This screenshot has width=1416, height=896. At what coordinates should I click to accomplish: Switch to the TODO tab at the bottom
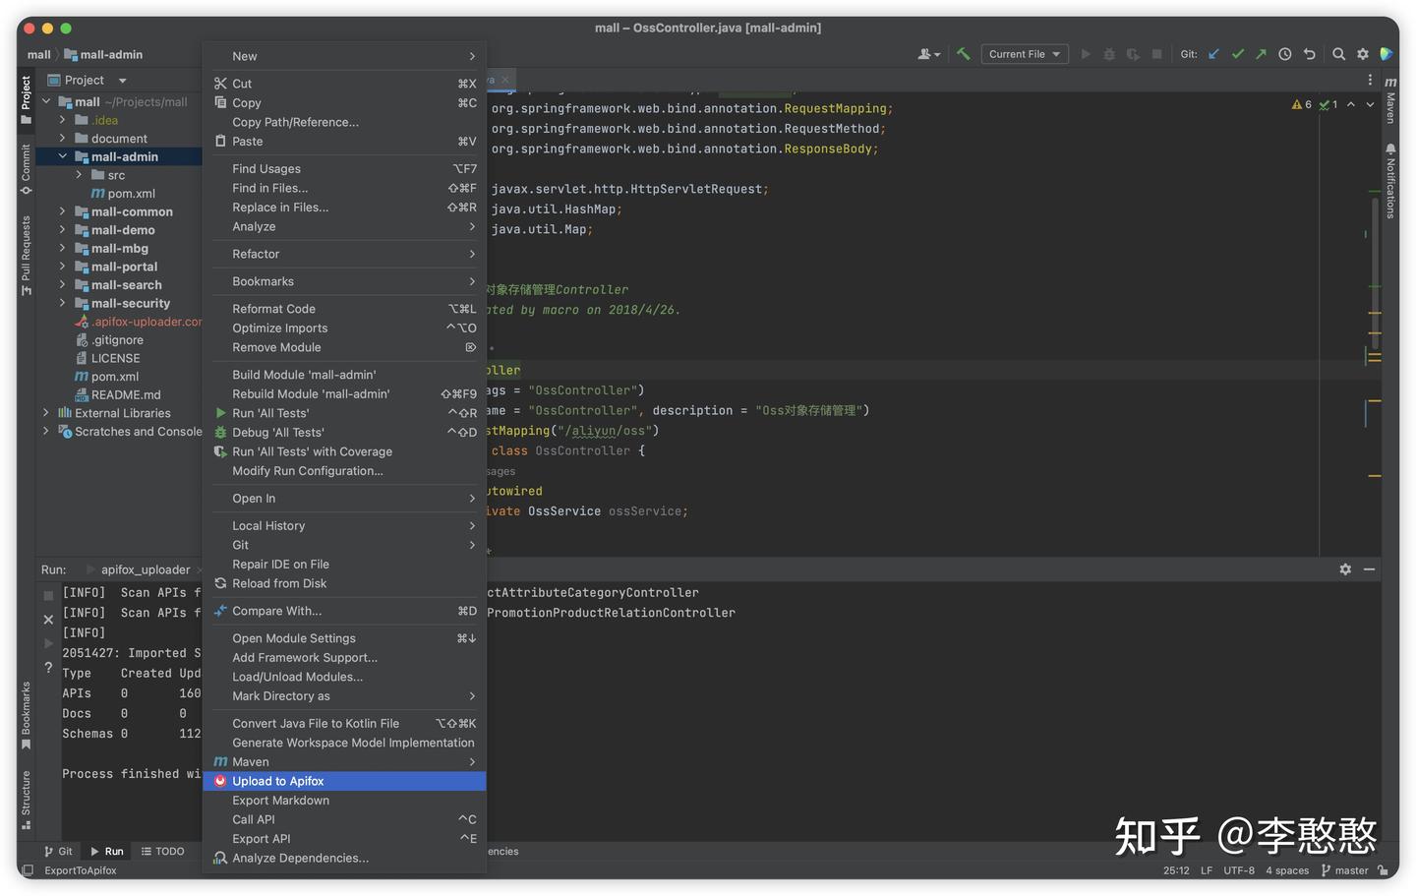tap(164, 851)
